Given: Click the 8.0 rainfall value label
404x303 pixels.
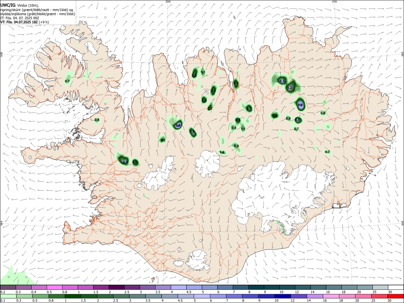Looking at the screenshot, I should tap(300, 105).
